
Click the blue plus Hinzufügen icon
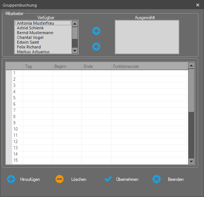pyautogui.click(x=11, y=179)
